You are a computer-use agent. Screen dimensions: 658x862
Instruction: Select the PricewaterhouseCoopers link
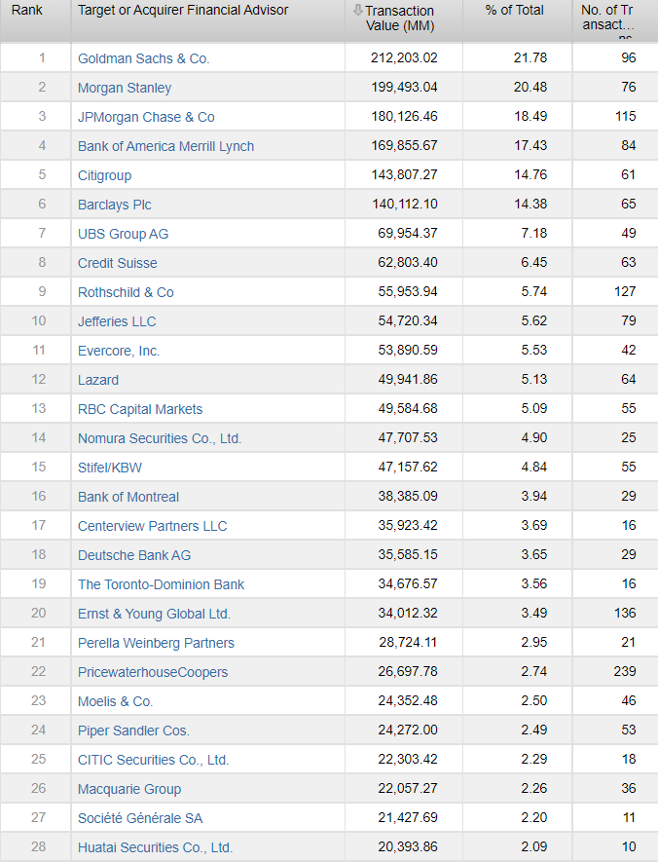point(153,672)
